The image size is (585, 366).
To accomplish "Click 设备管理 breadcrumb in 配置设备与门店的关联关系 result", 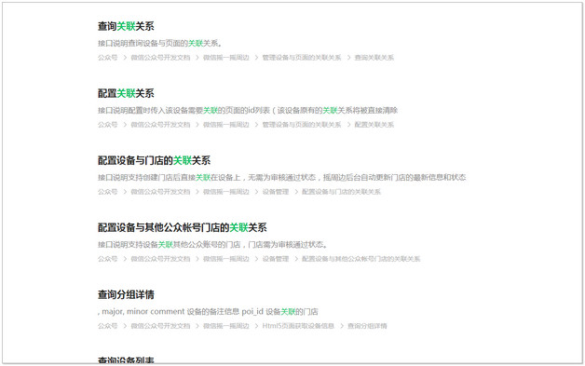I will pyautogui.click(x=276, y=192).
